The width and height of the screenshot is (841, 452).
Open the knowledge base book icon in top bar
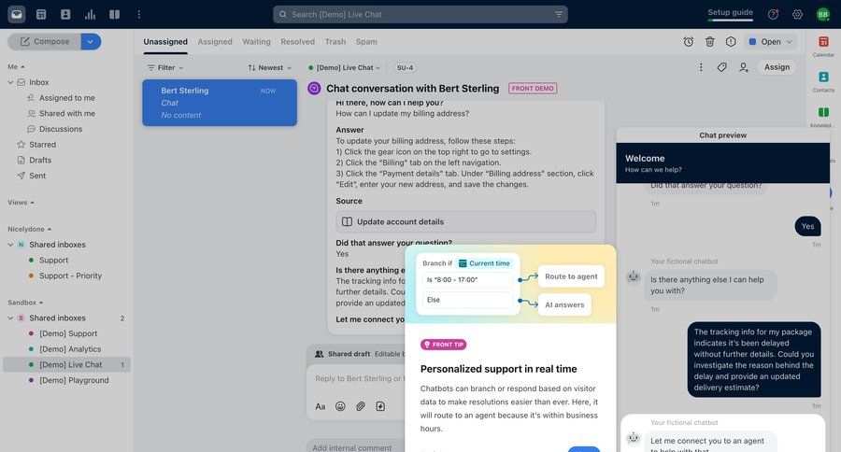pyautogui.click(x=115, y=15)
